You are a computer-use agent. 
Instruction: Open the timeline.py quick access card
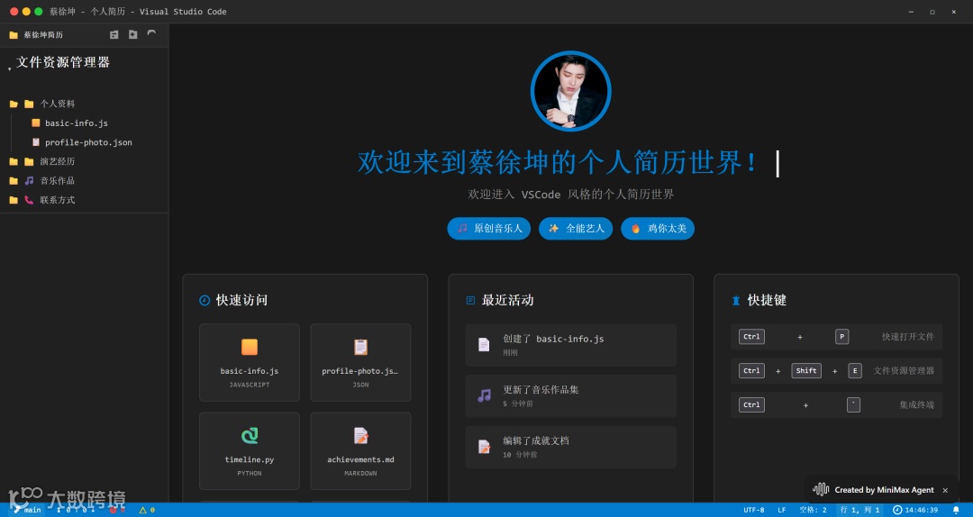(250, 451)
